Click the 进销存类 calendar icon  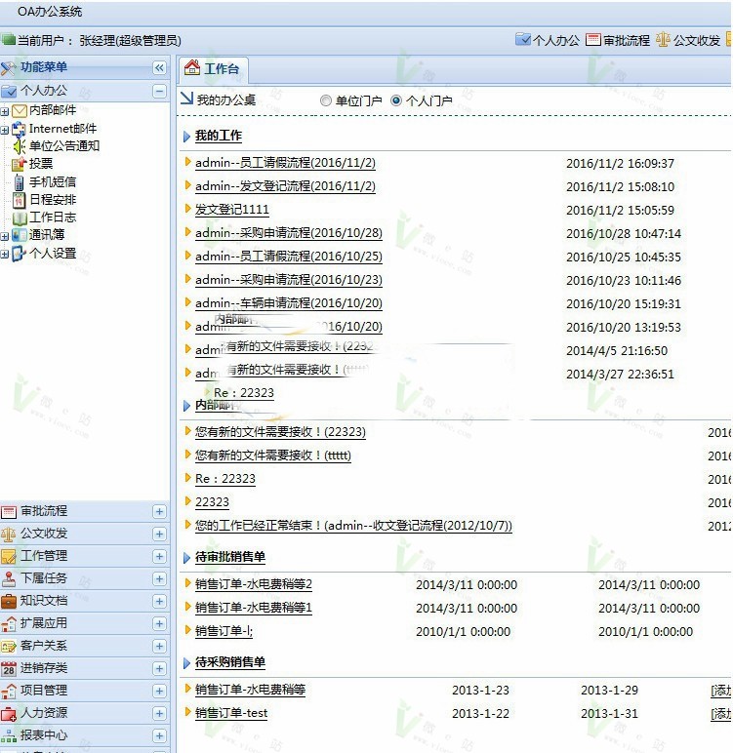[9, 668]
